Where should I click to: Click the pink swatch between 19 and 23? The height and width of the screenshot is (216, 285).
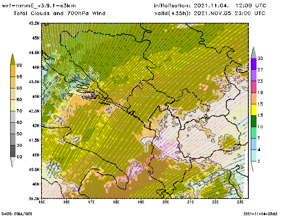[x=254, y=87]
